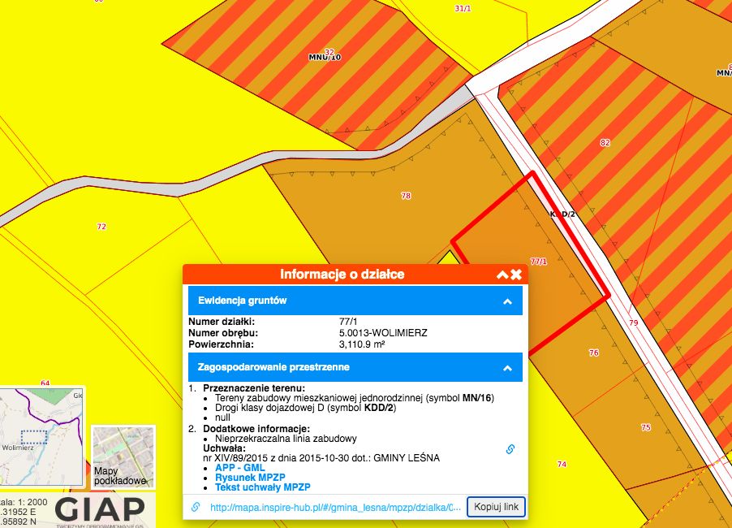The height and width of the screenshot is (528, 732).
Task: Click the Wolimierz overview minimap
Action: (41, 436)
